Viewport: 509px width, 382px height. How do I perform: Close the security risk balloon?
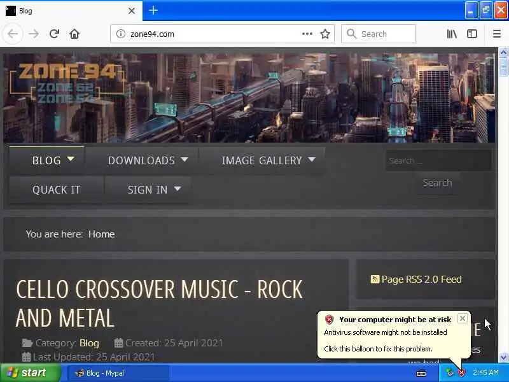point(463,318)
